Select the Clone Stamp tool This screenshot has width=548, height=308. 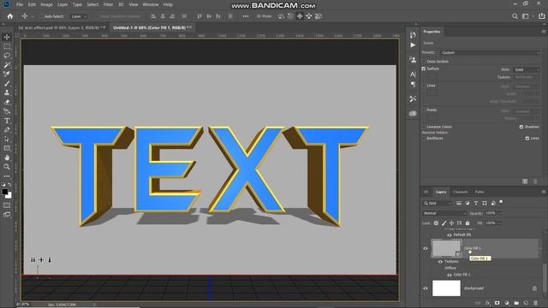7,92
